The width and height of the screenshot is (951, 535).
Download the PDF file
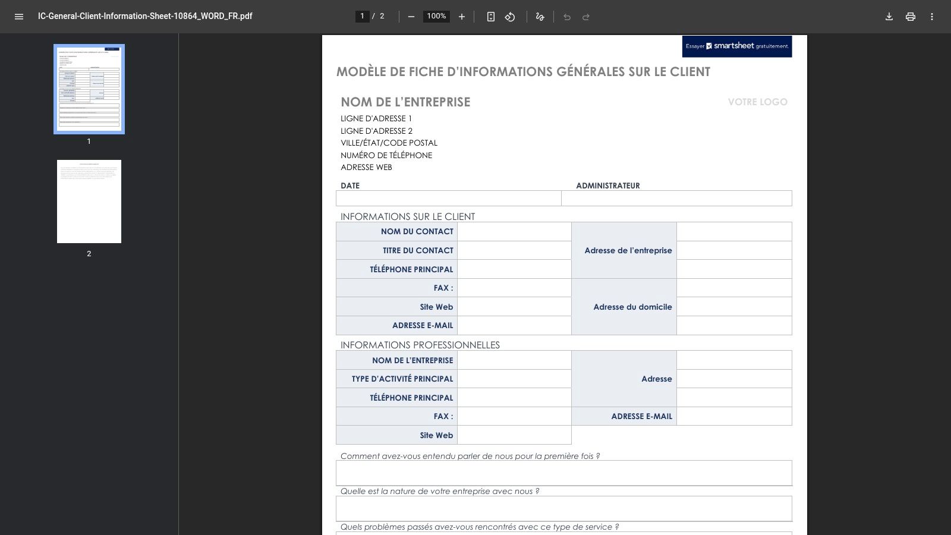point(889,17)
